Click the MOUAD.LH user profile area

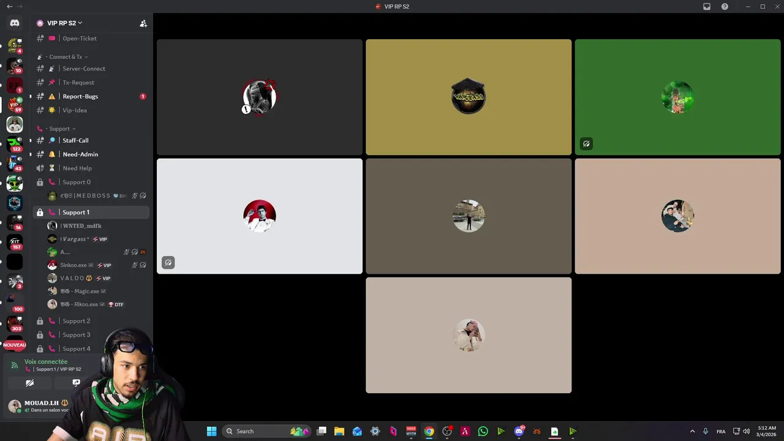pyautogui.click(x=38, y=406)
